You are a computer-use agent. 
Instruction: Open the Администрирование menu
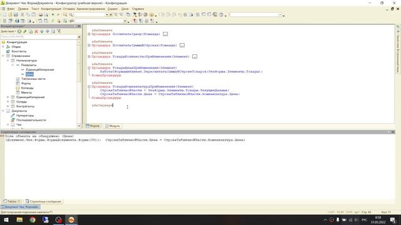pos(91,9)
